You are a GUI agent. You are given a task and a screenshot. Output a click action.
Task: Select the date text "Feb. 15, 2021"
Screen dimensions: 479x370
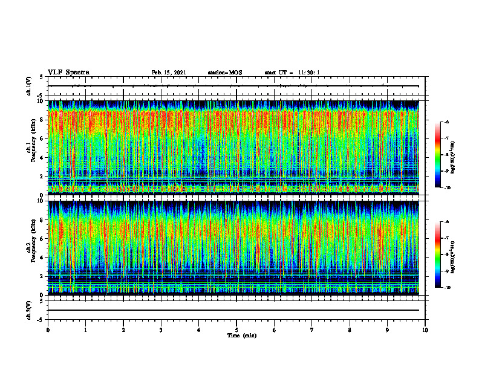169,73
